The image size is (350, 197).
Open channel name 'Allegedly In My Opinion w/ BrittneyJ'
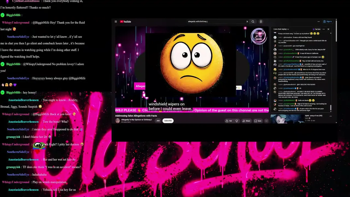136,120
